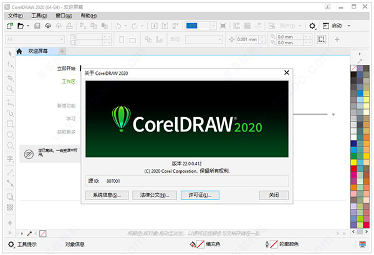The image size is (374, 255).
Task: Click the home icon on welcome tab
Action: [x=19, y=51]
